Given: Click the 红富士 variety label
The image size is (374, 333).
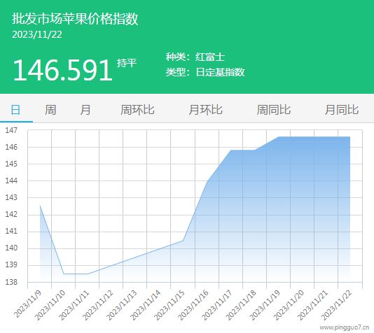Looking at the screenshot, I should pyautogui.click(x=210, y=57).
